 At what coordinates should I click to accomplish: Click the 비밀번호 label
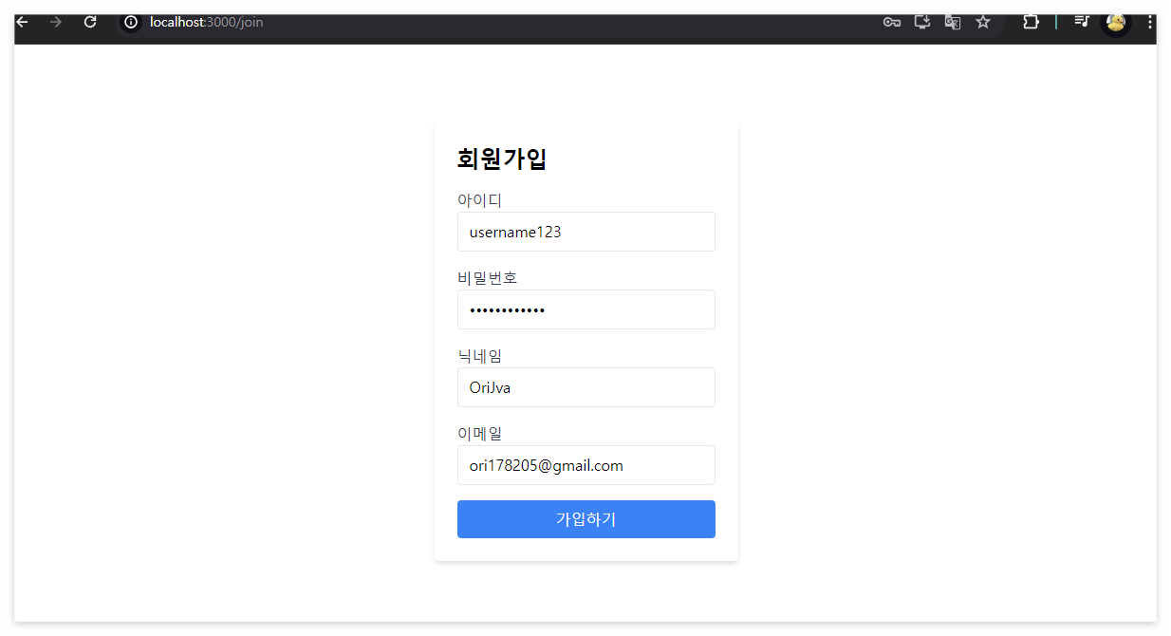[487, 278]
